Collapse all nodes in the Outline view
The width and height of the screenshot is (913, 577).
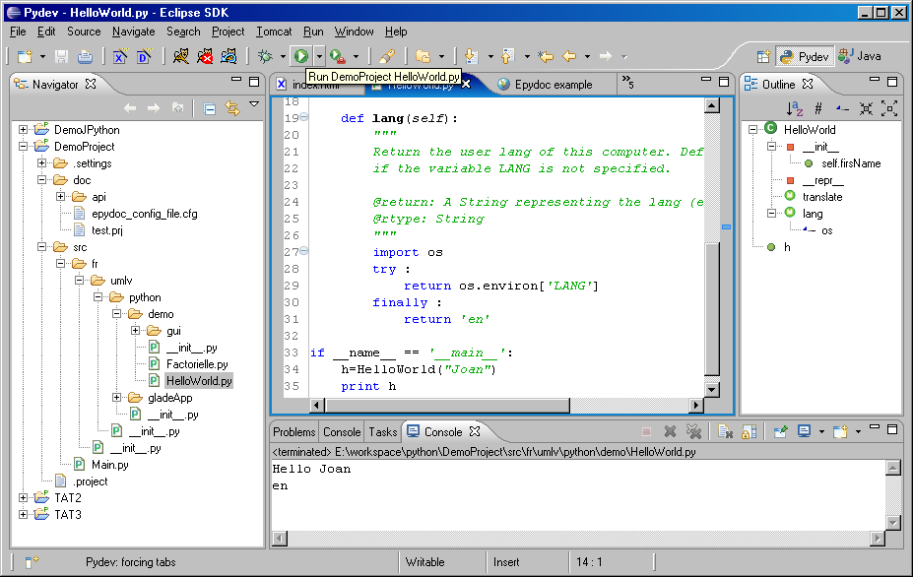(x=866, y=108)
